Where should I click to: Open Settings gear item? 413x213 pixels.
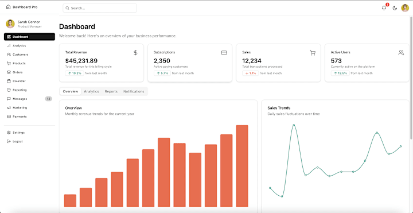pyautogui.click(x=29, y=133)
